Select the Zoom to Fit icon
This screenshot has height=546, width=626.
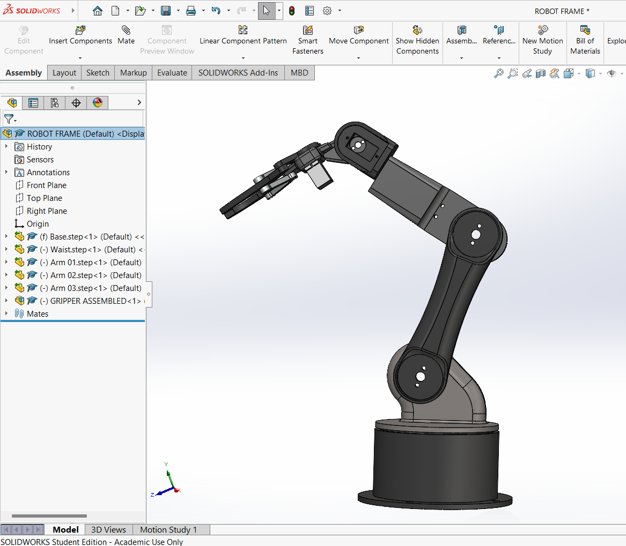click(499, 73)
